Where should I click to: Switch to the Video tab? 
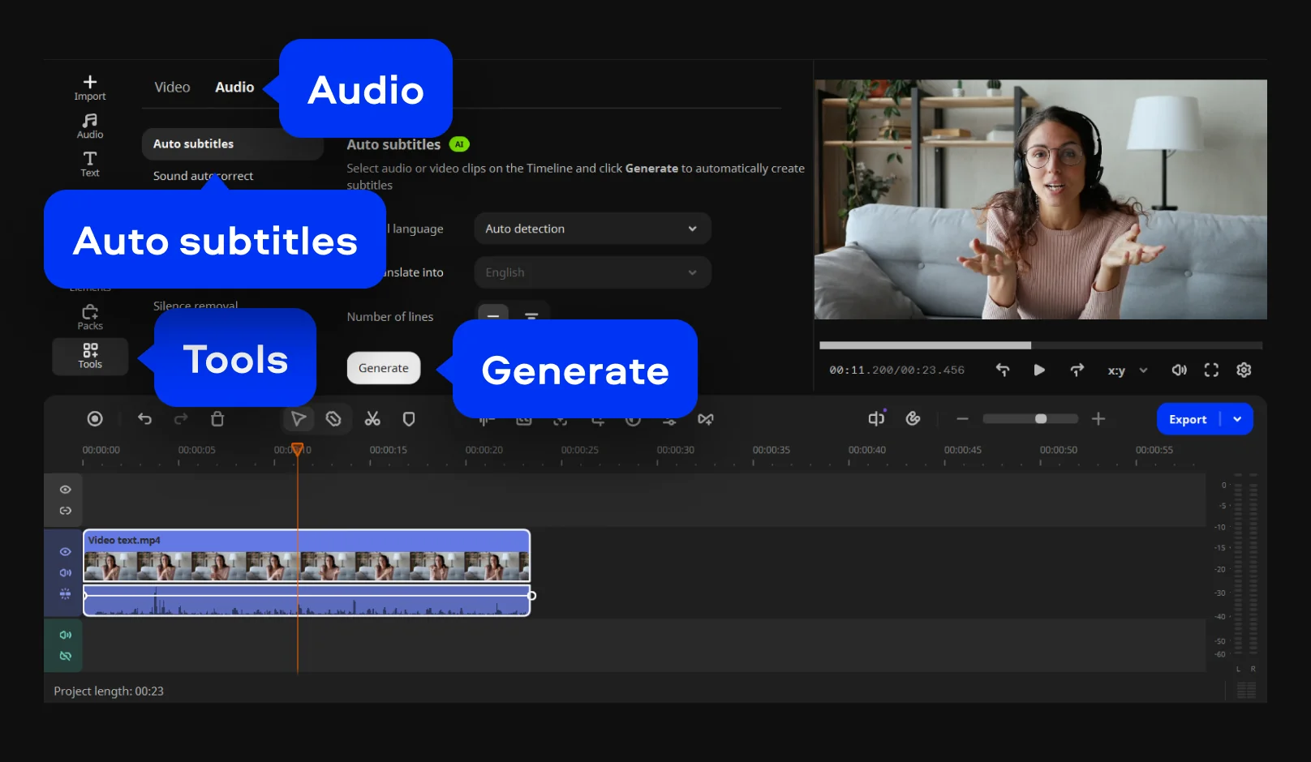(172, 88)
